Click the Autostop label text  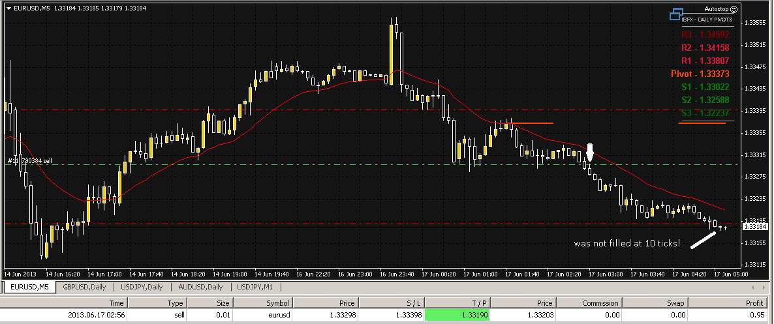(718, 9)
